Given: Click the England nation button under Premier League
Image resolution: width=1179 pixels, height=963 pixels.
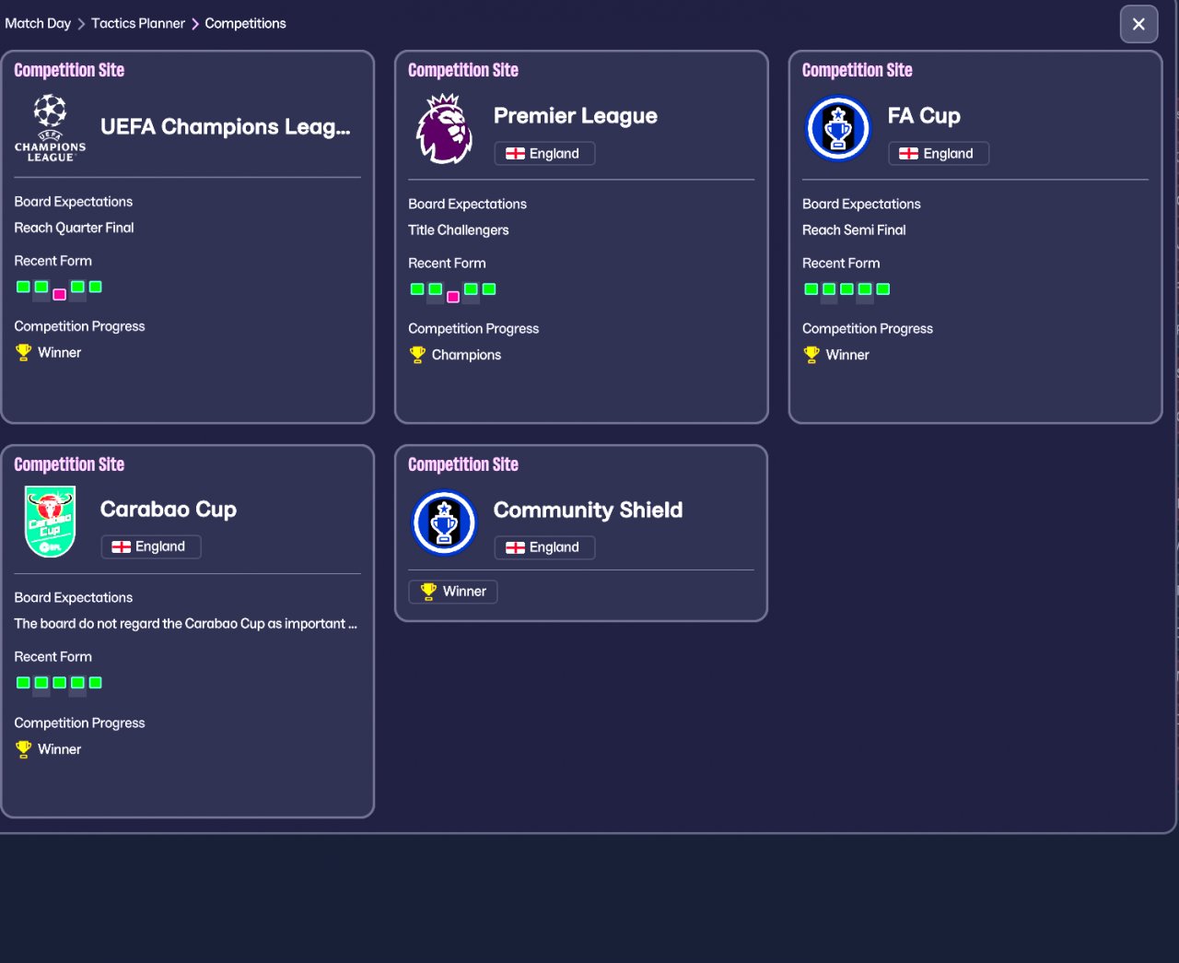Looking at the screenshot, I should [x=544, y=154].
